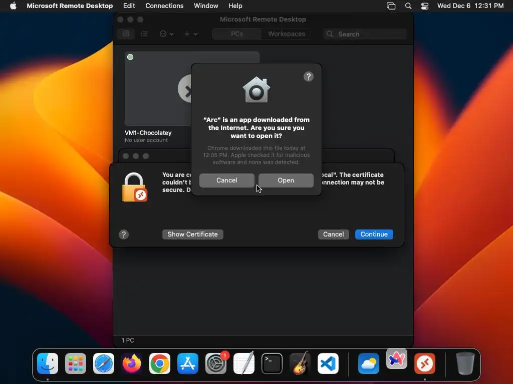
Task: Open the more options ellipsis dropdown
Action: (x=166, y=33)
